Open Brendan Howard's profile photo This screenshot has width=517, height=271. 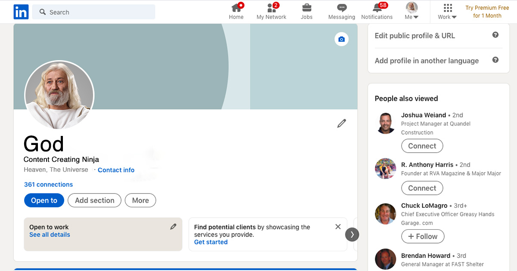click(386, 259)
